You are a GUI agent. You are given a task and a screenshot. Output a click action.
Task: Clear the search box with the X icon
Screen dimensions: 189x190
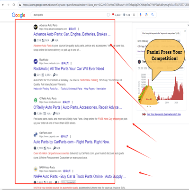point(134,15)
